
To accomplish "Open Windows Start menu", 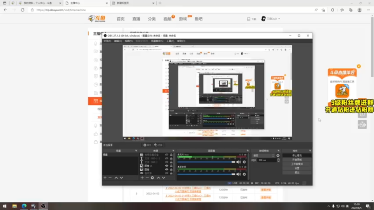I will [5, 206].
